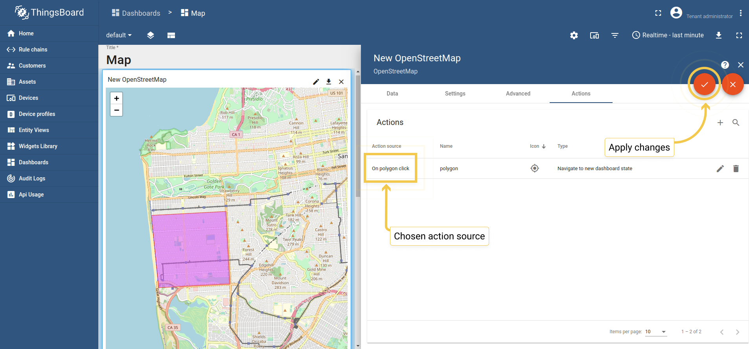Image resolution: width=749 pixels, height=349 pixels.
Task: Zoom out on the map
Action: tap(116, 110)
